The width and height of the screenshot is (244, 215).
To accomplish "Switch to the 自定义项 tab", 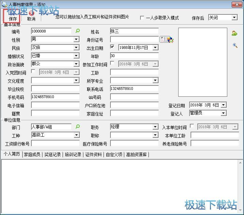I will [114, 154].
